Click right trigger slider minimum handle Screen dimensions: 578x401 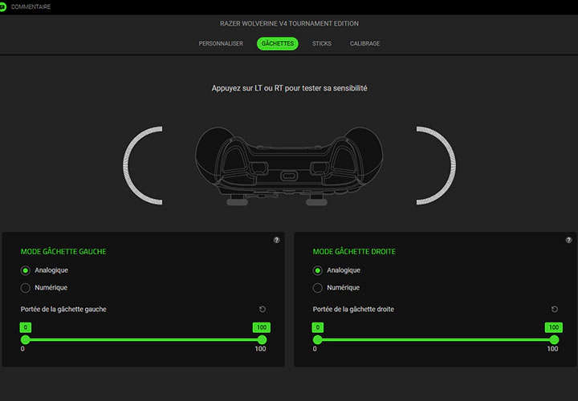(x=317, y=339)
